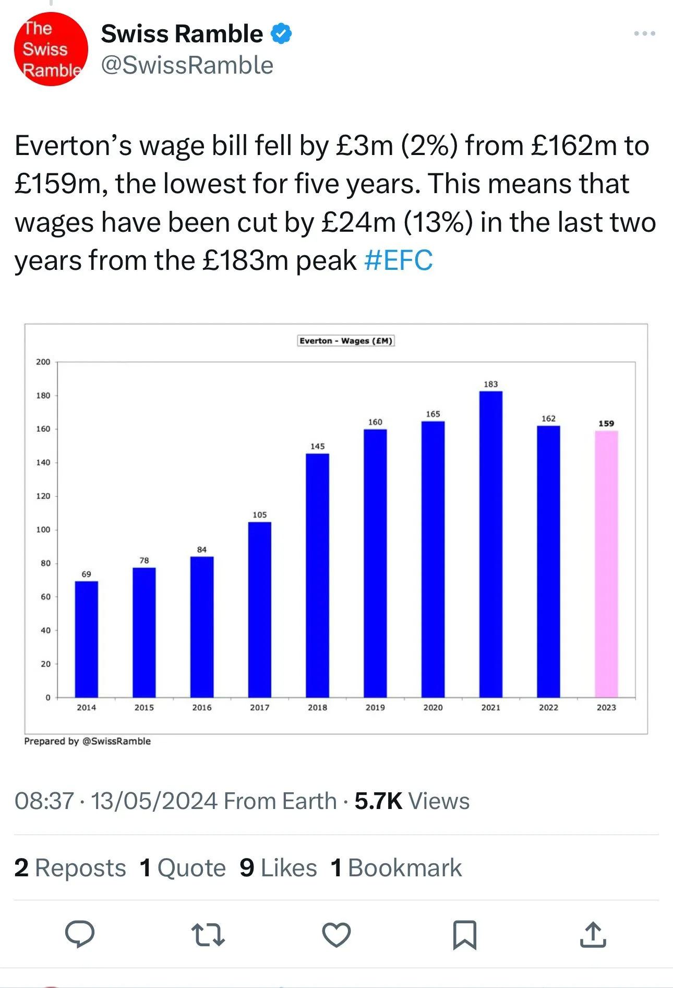View the 2 Reposts list
Image resolution: width=673 pixels, height=988 pixels.
click(70, 868)
